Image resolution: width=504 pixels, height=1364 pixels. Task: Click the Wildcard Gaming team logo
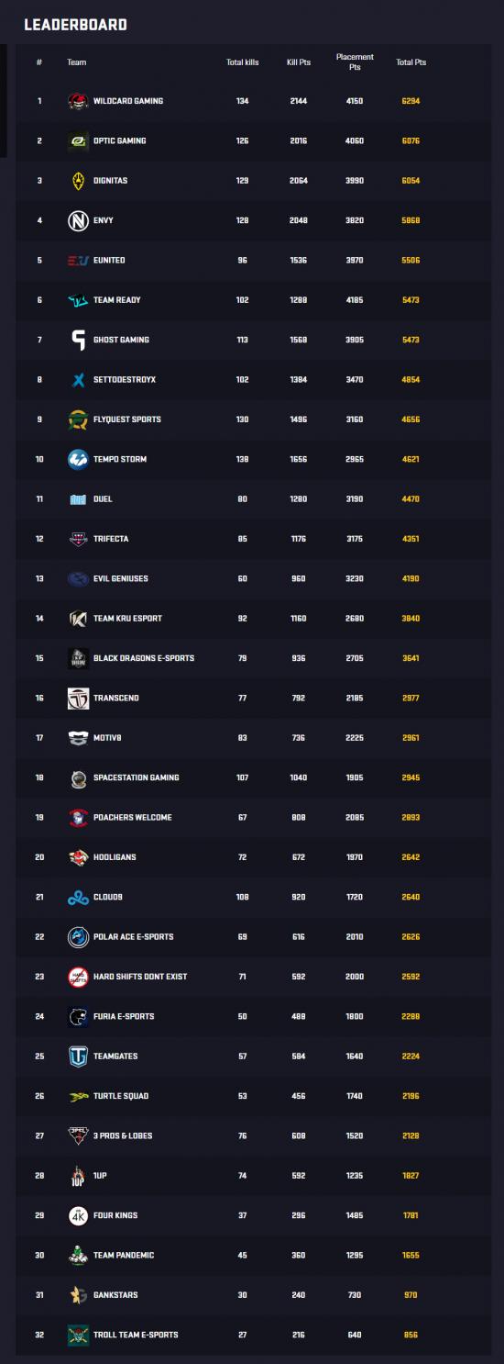[78, 101]
